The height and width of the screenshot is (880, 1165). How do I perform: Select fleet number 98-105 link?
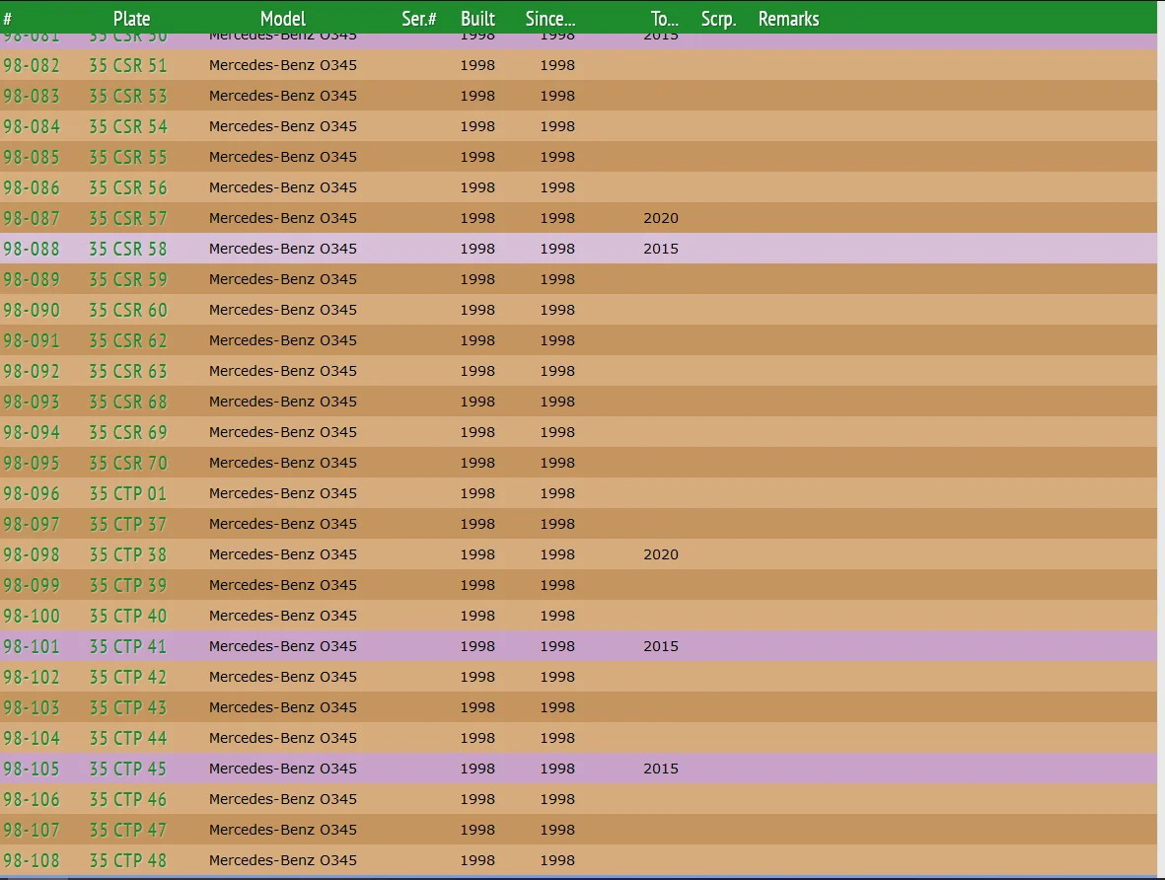pos(32,770)
